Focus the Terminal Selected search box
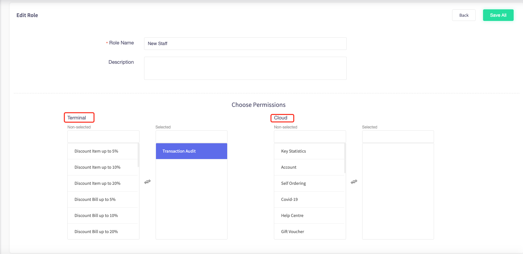 click(191, 136)
